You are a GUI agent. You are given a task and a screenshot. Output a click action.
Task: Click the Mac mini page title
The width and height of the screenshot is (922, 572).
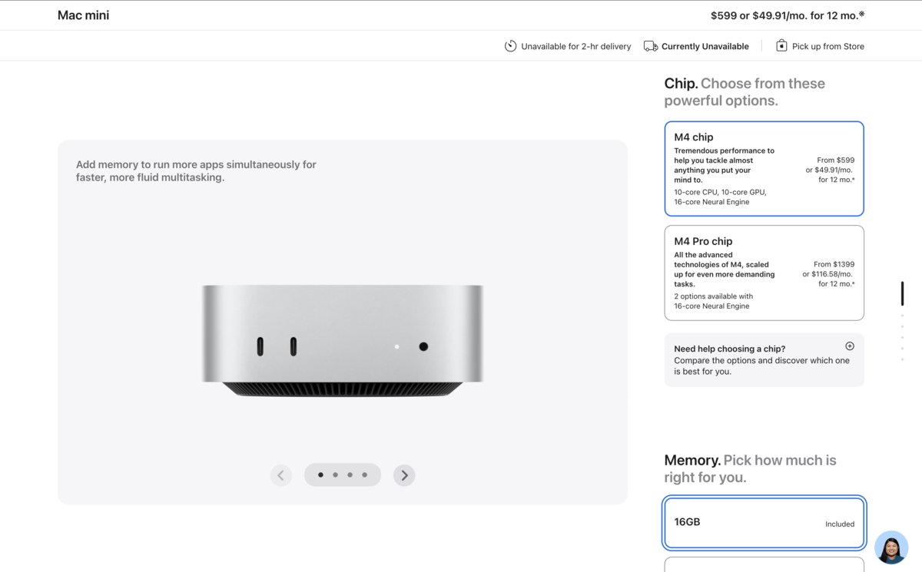pos(83,15)
